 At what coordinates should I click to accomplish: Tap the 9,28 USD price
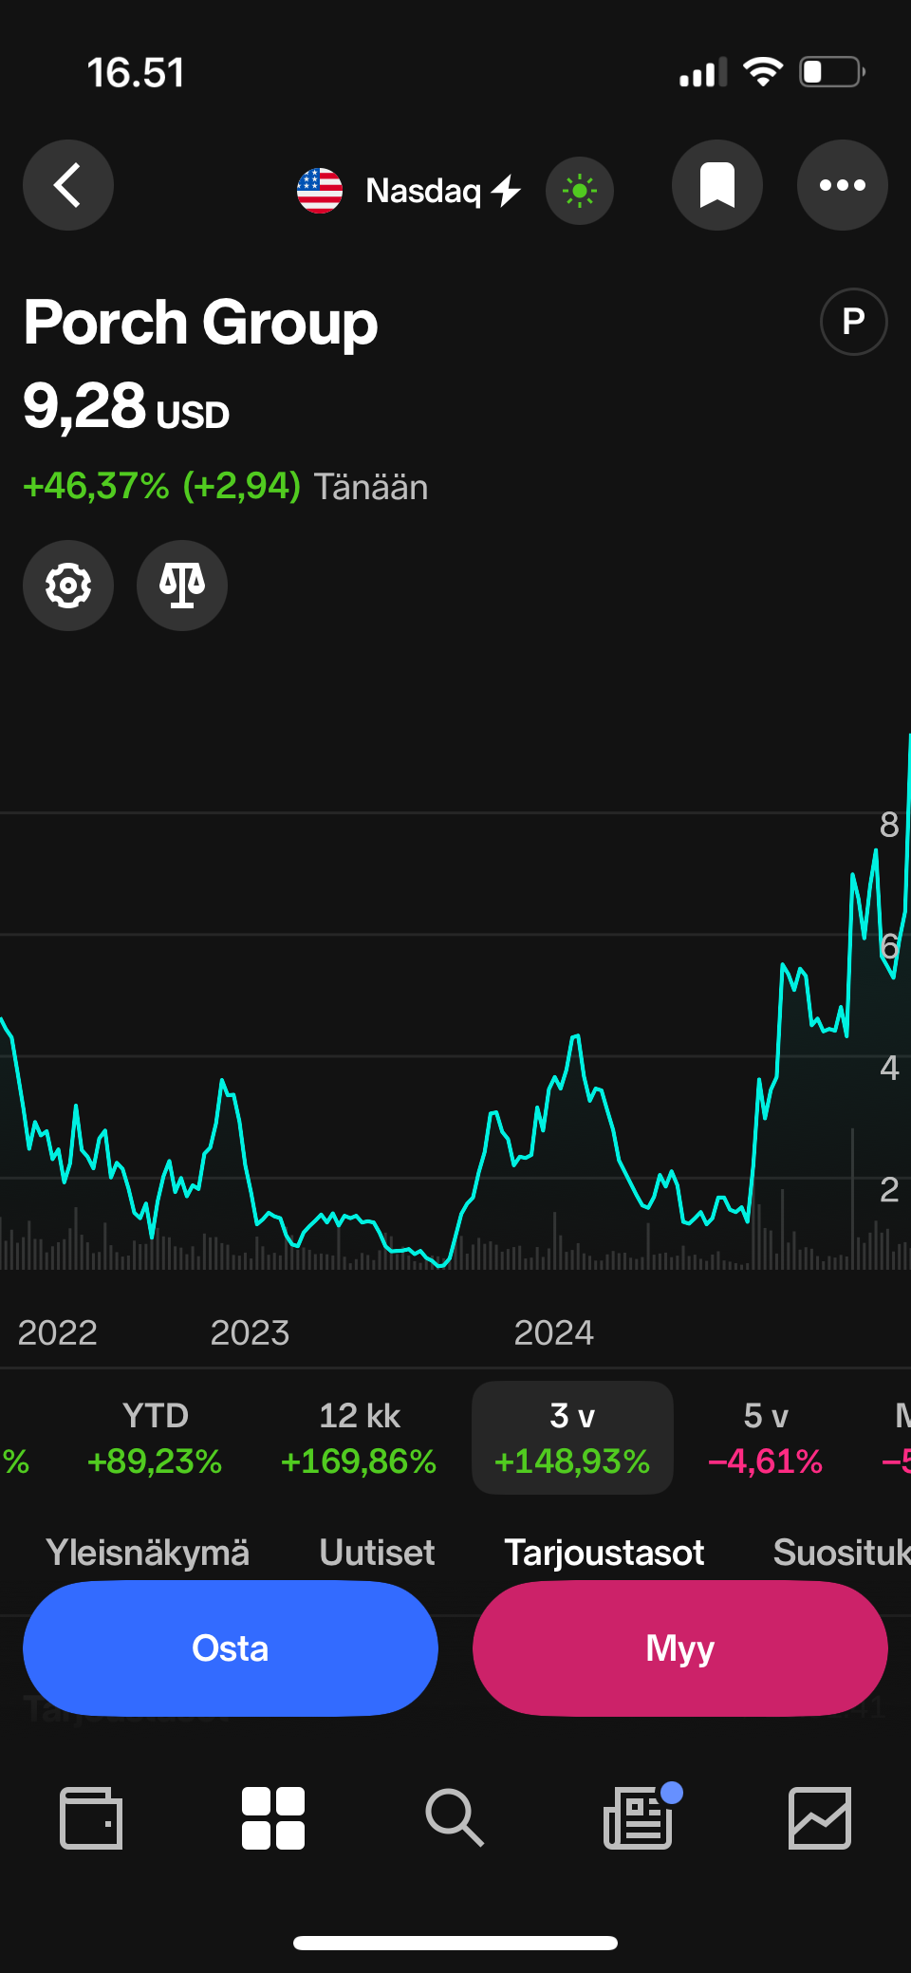(x=126, y=407)
